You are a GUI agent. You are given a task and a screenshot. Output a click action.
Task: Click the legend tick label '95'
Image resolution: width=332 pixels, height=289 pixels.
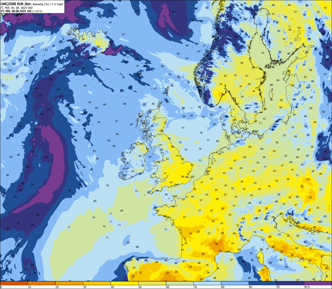click(278, 287)
